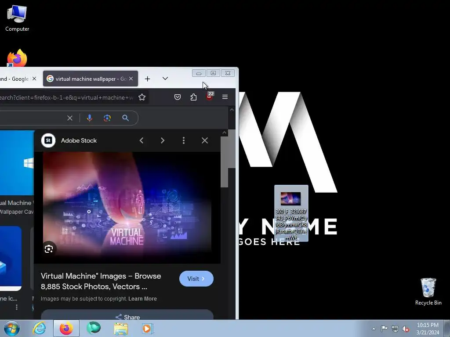
Task: Click the Visit button
Action: tap(196, 279)
